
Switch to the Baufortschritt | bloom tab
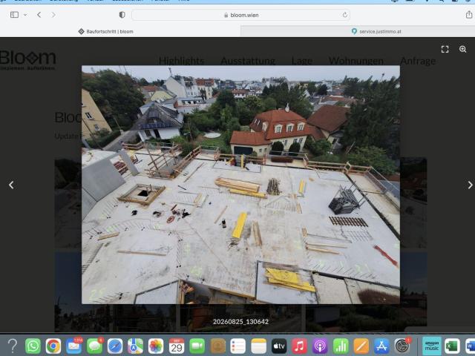click(x=105, y=31)
